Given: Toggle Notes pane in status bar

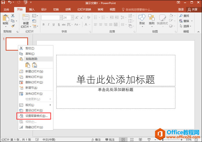Looking at the screenshot, I should point(96,140).
